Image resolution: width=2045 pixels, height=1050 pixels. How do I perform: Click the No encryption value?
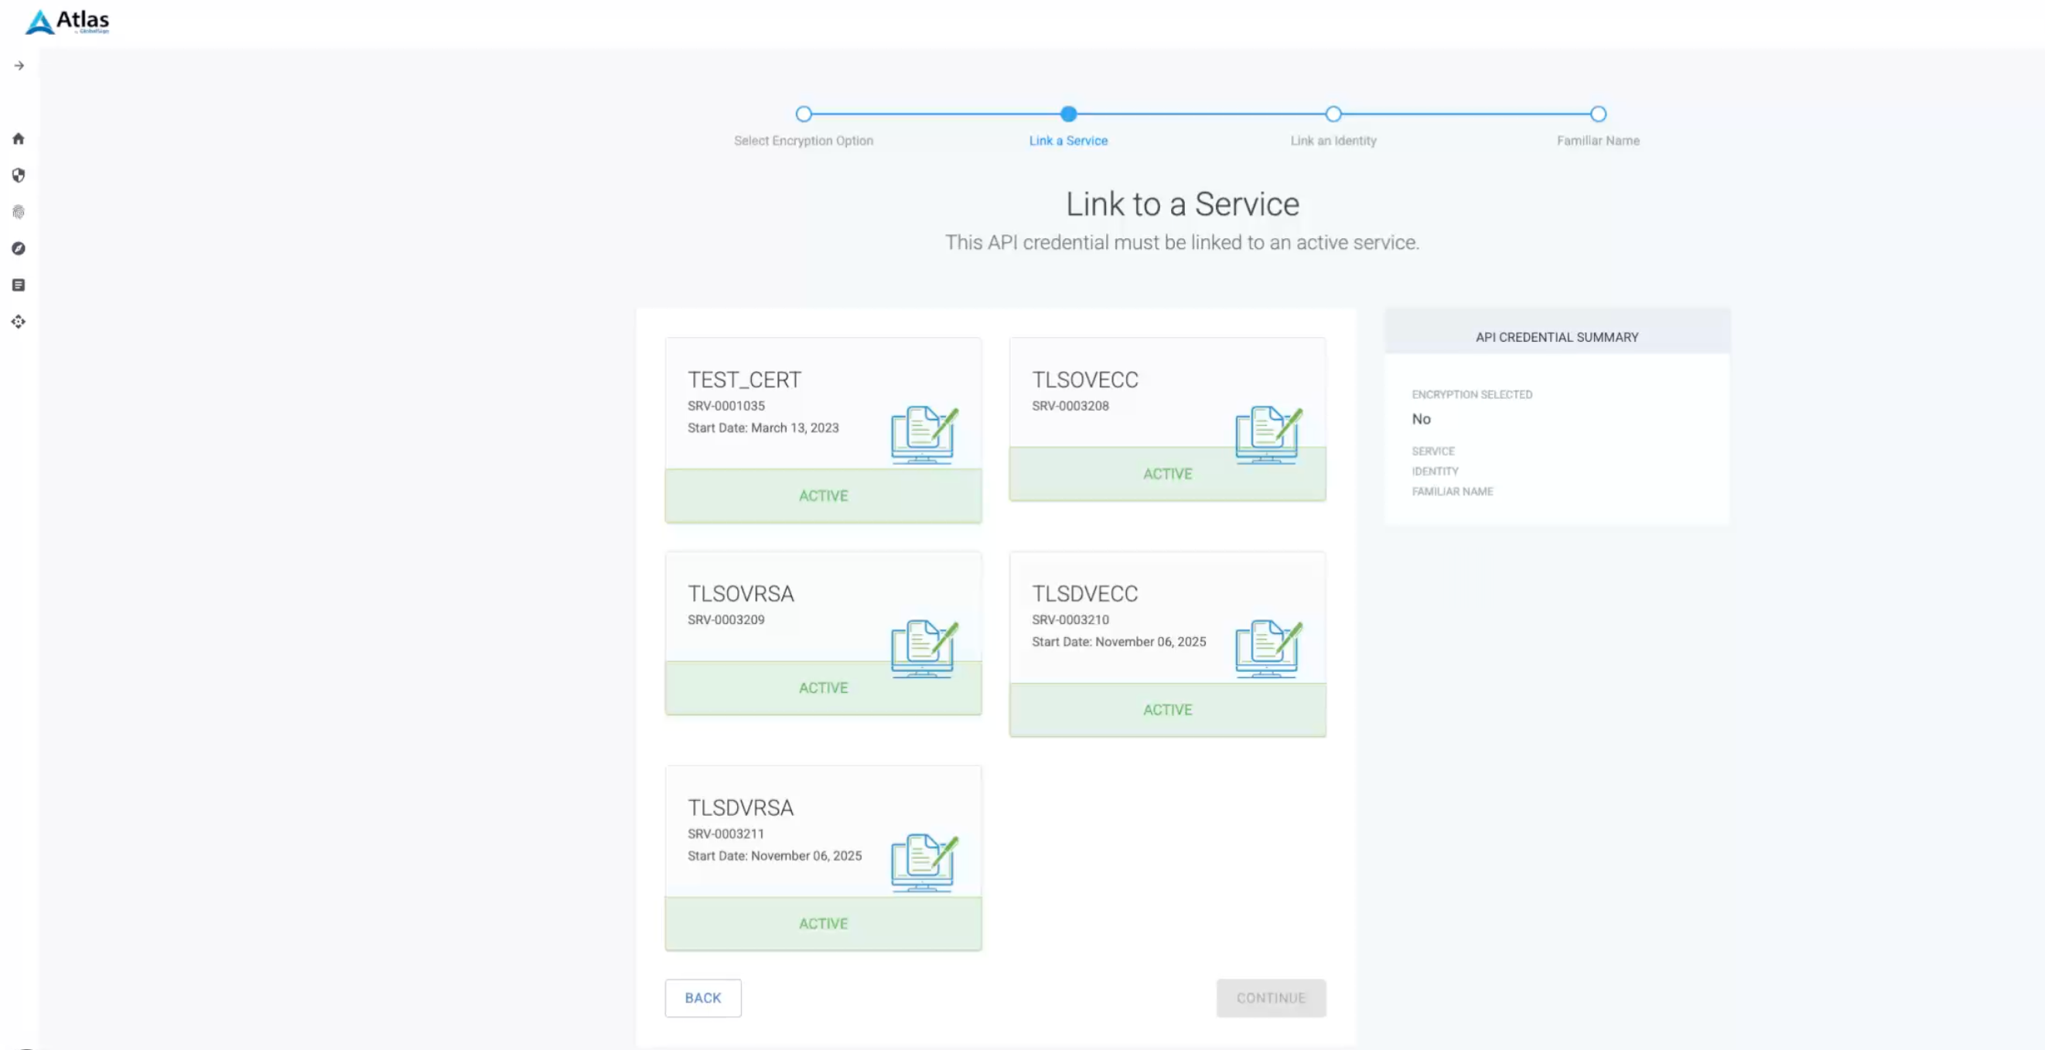(x=1421, y=419)
